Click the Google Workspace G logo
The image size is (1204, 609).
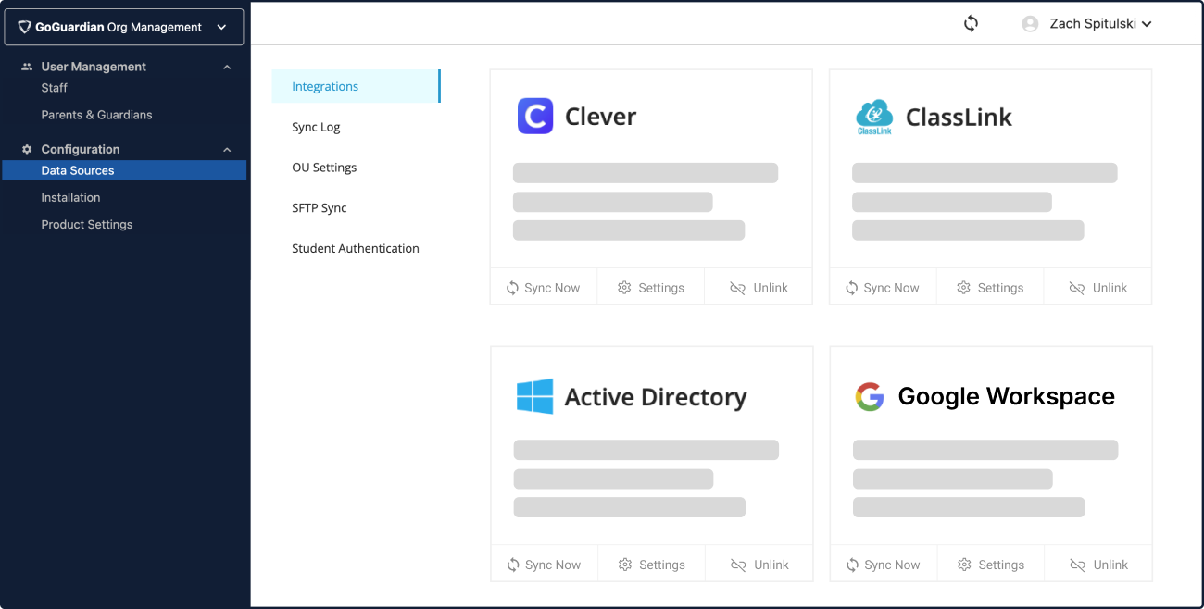click(870, 396)
